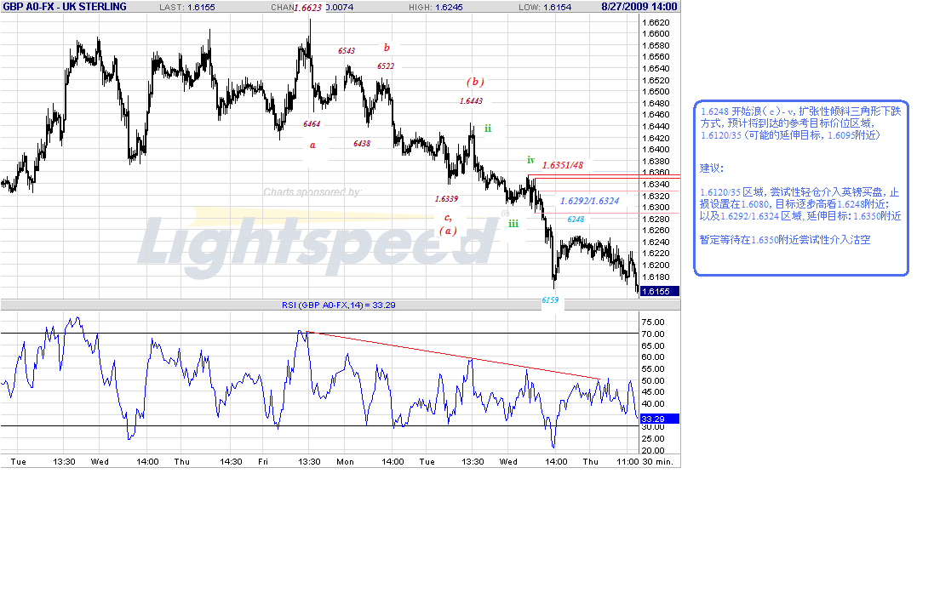Click the 30.00 RSI axis level

click(x=652, y=427)
